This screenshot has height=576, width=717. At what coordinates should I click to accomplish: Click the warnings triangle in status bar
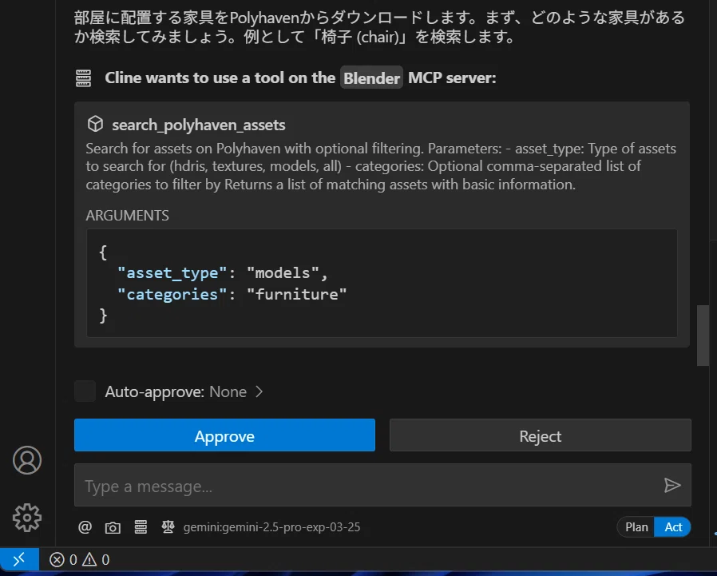coord(89,559)
